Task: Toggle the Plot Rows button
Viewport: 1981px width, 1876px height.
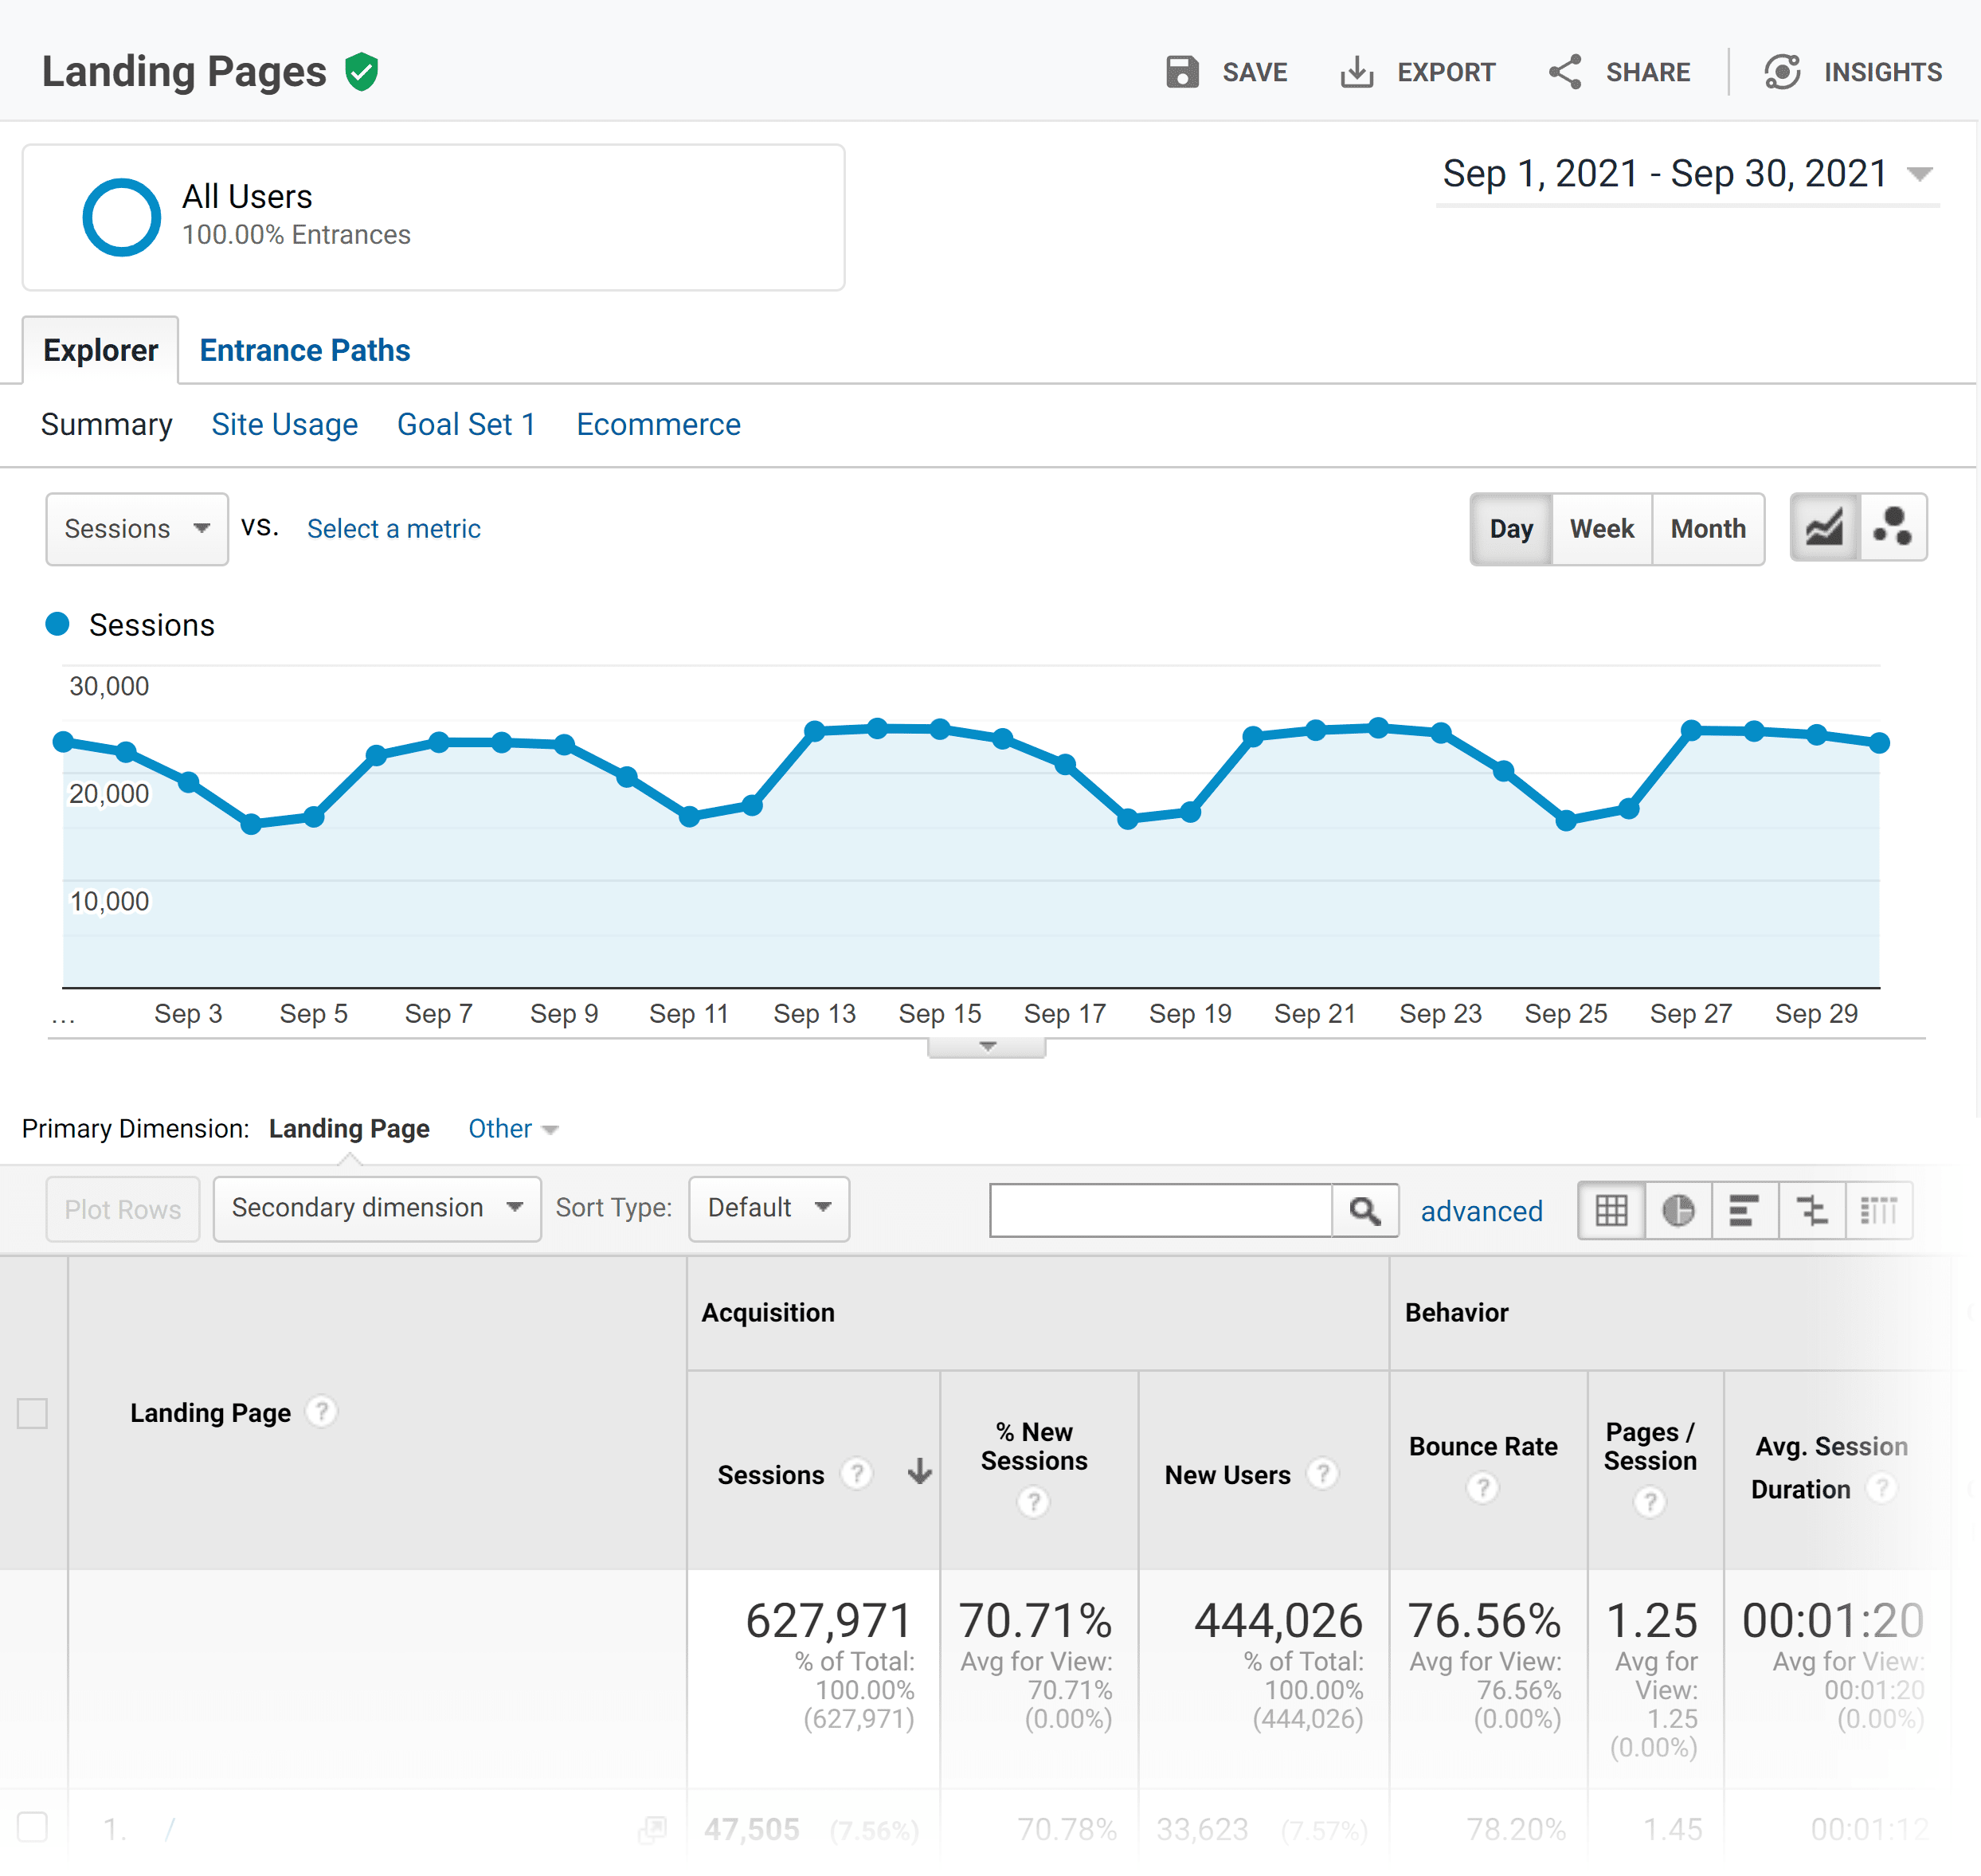Action: pyautogui.click(x=123, y=1208)
